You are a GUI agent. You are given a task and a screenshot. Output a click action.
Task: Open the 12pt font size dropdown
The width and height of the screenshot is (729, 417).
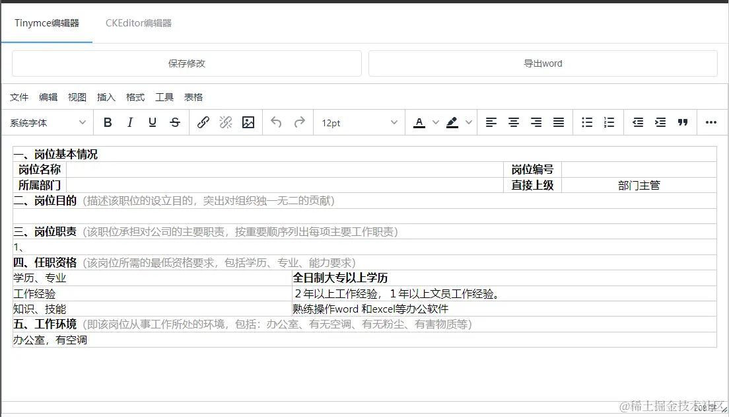tap(360, 123)
